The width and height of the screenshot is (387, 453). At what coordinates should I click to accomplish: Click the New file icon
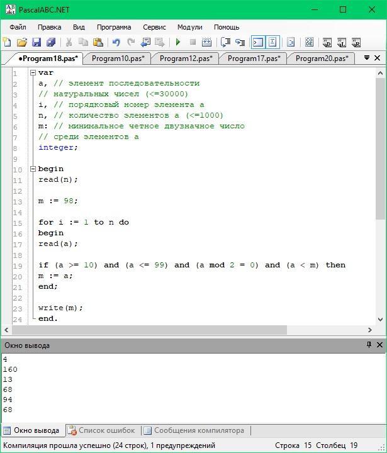tap(7, 43)
